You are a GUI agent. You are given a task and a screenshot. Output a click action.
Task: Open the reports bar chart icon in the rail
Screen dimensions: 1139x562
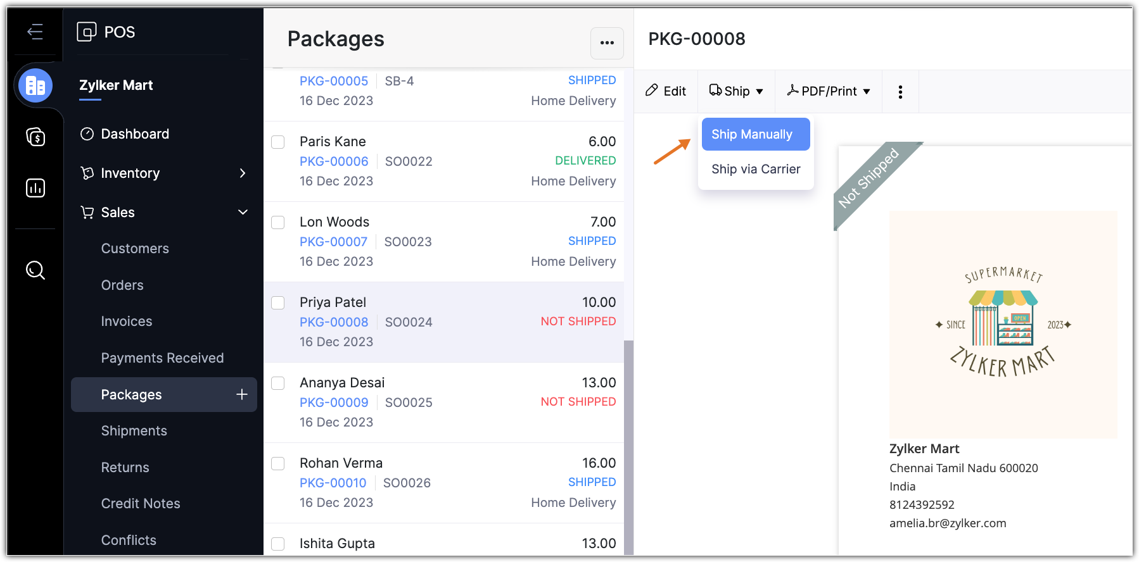pos(35,188)
